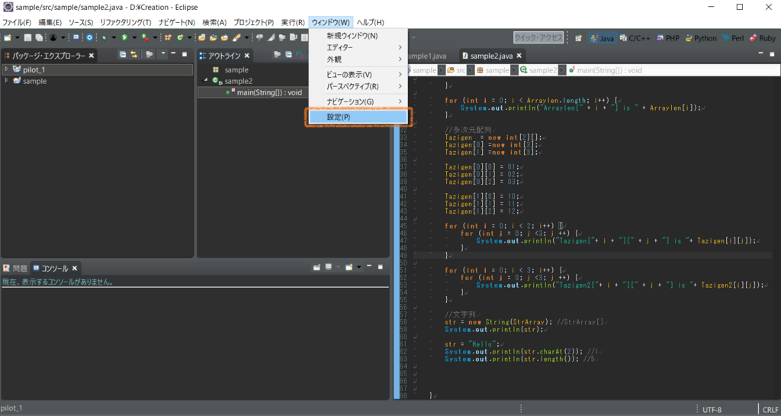Click the green Run toolbar icon
The height and width of the screenshot is (416, 781).
coord(124,37)
